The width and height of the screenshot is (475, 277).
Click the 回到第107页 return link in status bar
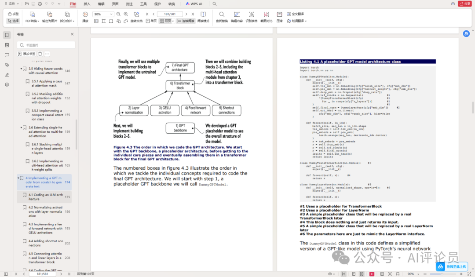86,274
